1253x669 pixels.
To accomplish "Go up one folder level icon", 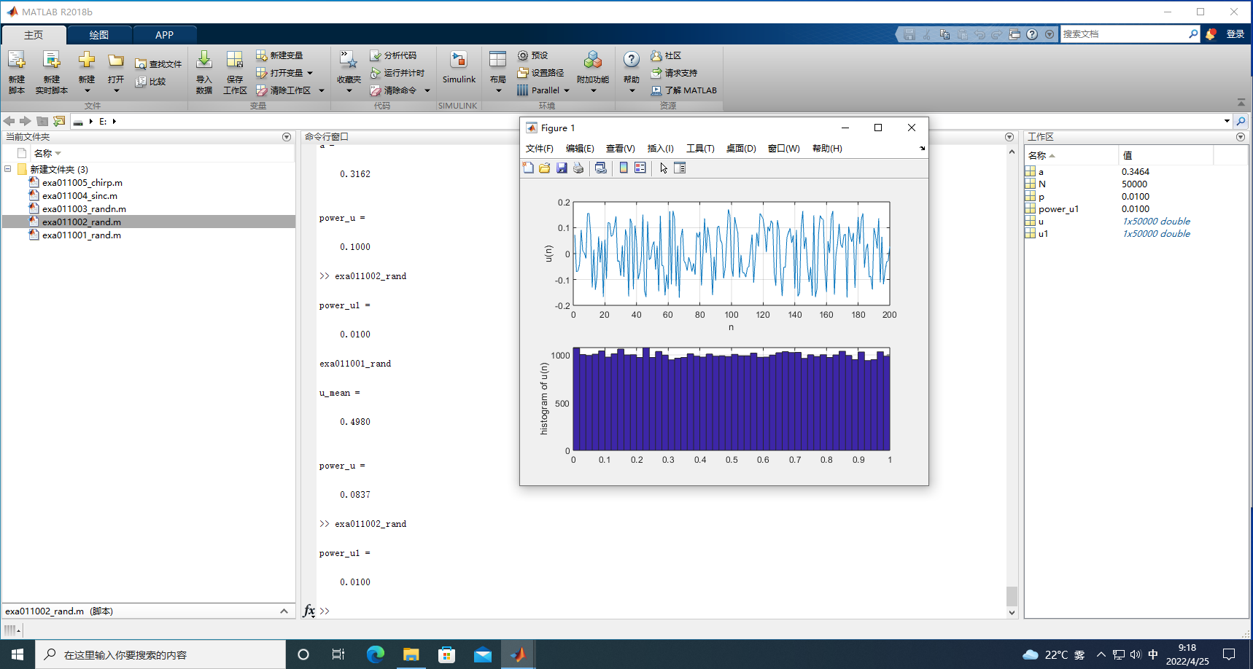I will point(42,121).
